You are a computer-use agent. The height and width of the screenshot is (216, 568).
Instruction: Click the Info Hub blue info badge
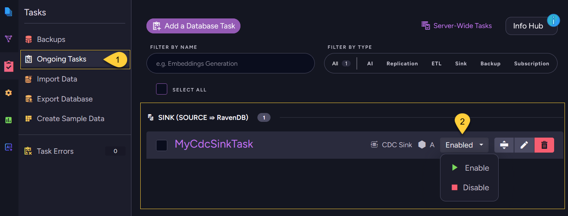553,20
